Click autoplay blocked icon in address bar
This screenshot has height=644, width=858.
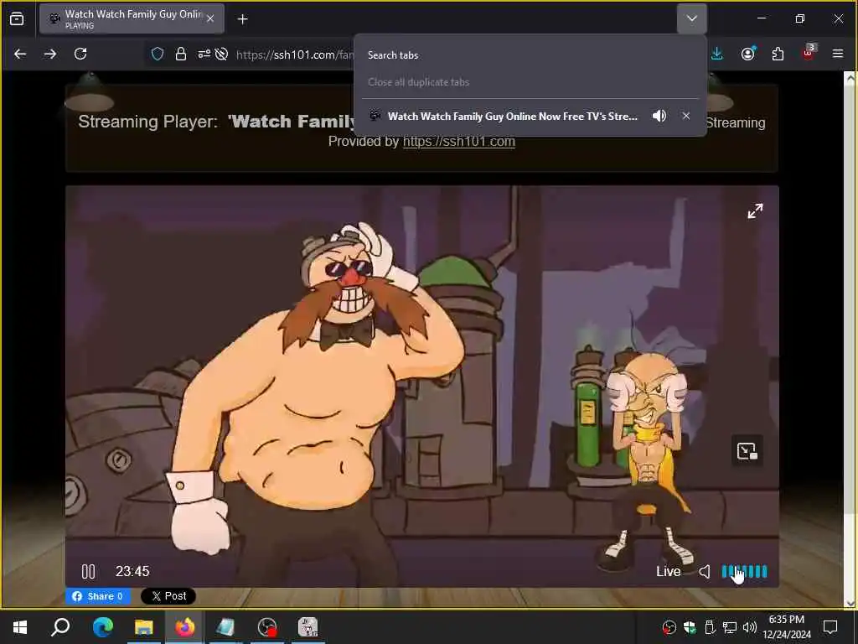pos(221,54)
